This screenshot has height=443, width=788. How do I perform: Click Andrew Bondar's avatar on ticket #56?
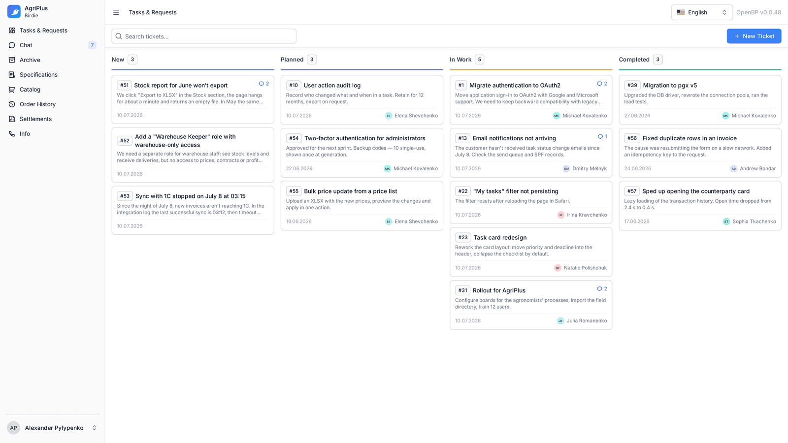click(734, 169)
